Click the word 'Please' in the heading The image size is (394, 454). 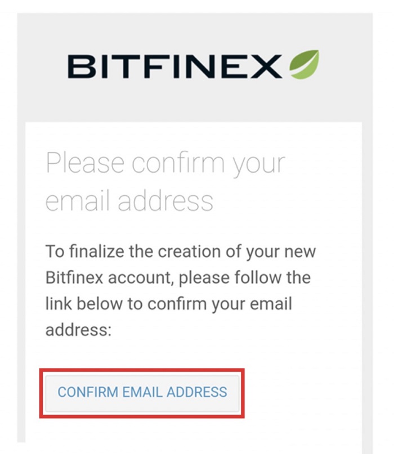point(85,163)
